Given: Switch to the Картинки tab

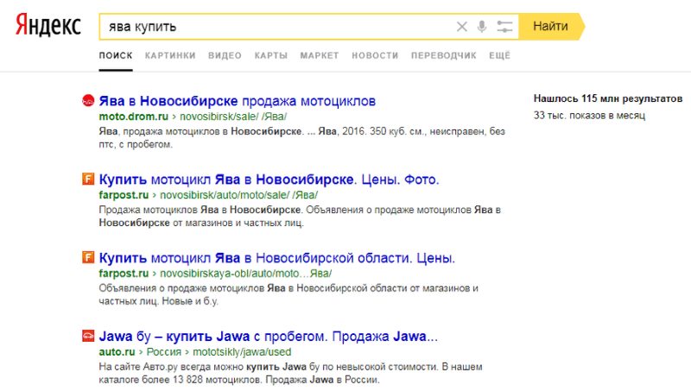Looking at the screenshot, I should (170, 55).
